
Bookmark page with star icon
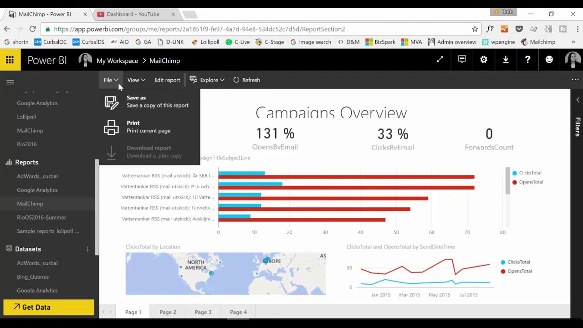[x=475, y=29]
